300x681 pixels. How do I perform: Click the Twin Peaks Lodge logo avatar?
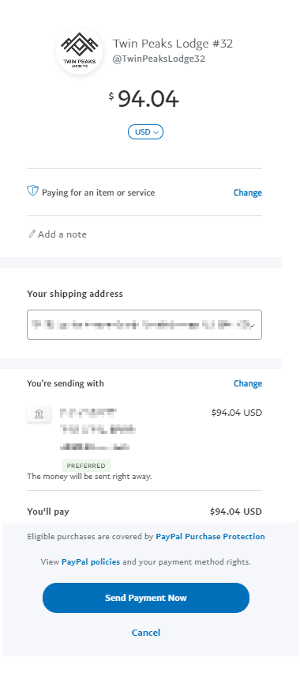click(x=79, y=51)
